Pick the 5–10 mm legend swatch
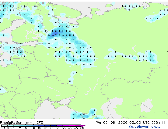Image resolution: width=168 pixels, height=129 pixels. pyautogui.click(x=29, y=126)
